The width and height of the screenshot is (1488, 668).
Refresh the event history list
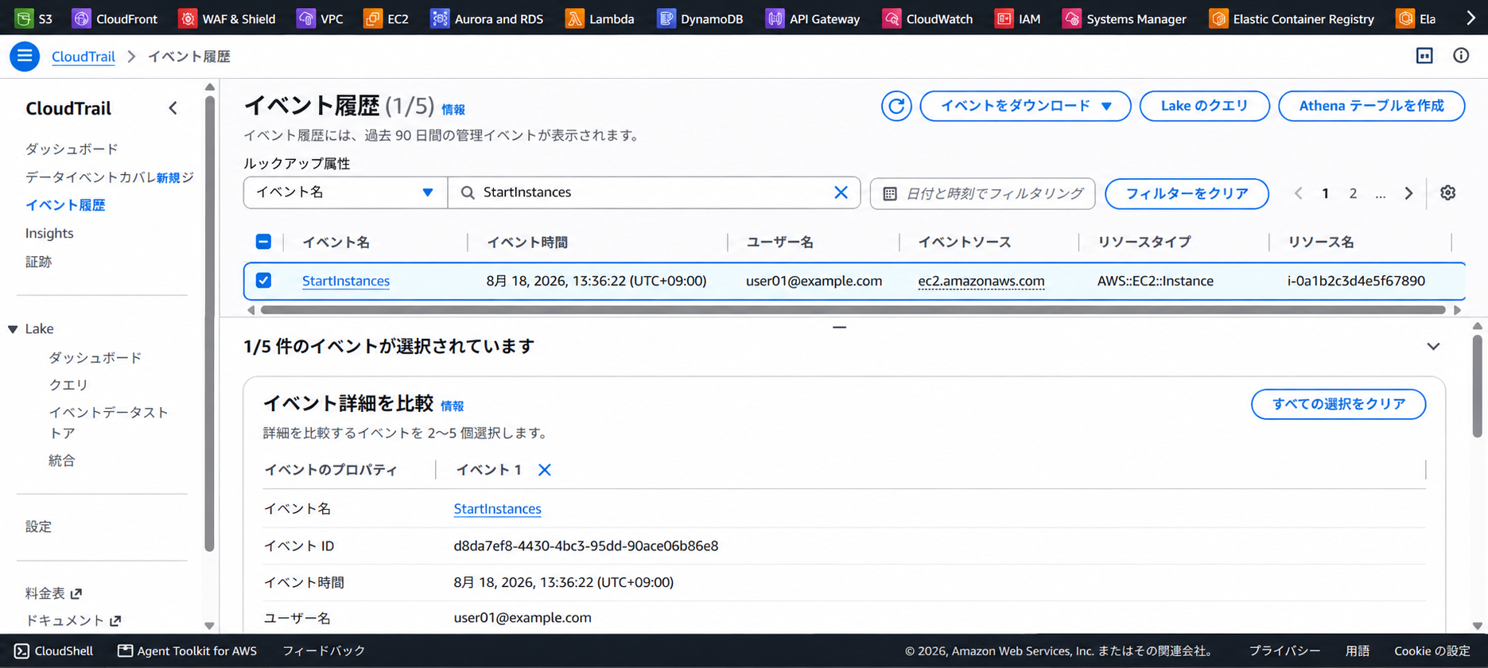click(x=896, y=106)
